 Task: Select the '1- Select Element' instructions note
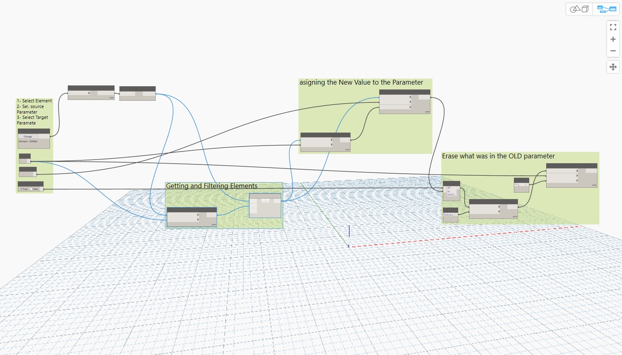pyautogui.click(x=34, y=112)
